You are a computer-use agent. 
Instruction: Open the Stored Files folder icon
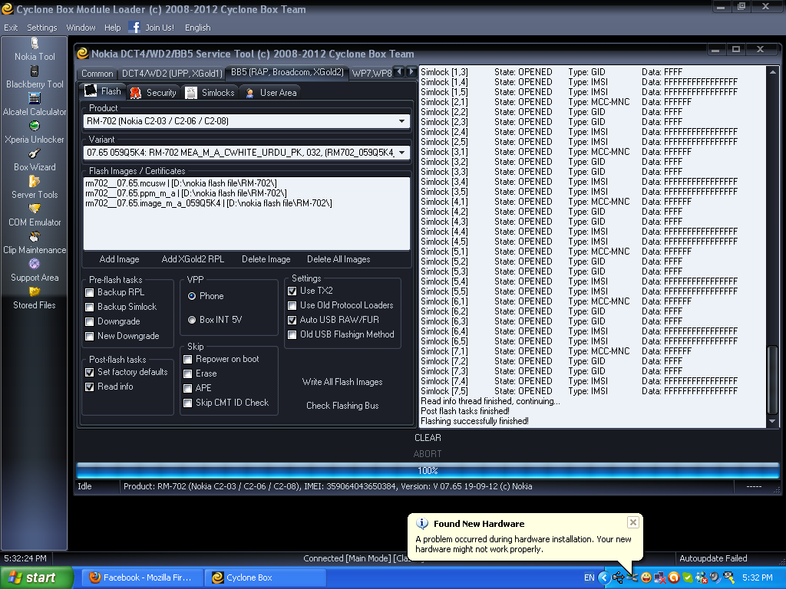(35, 291)
